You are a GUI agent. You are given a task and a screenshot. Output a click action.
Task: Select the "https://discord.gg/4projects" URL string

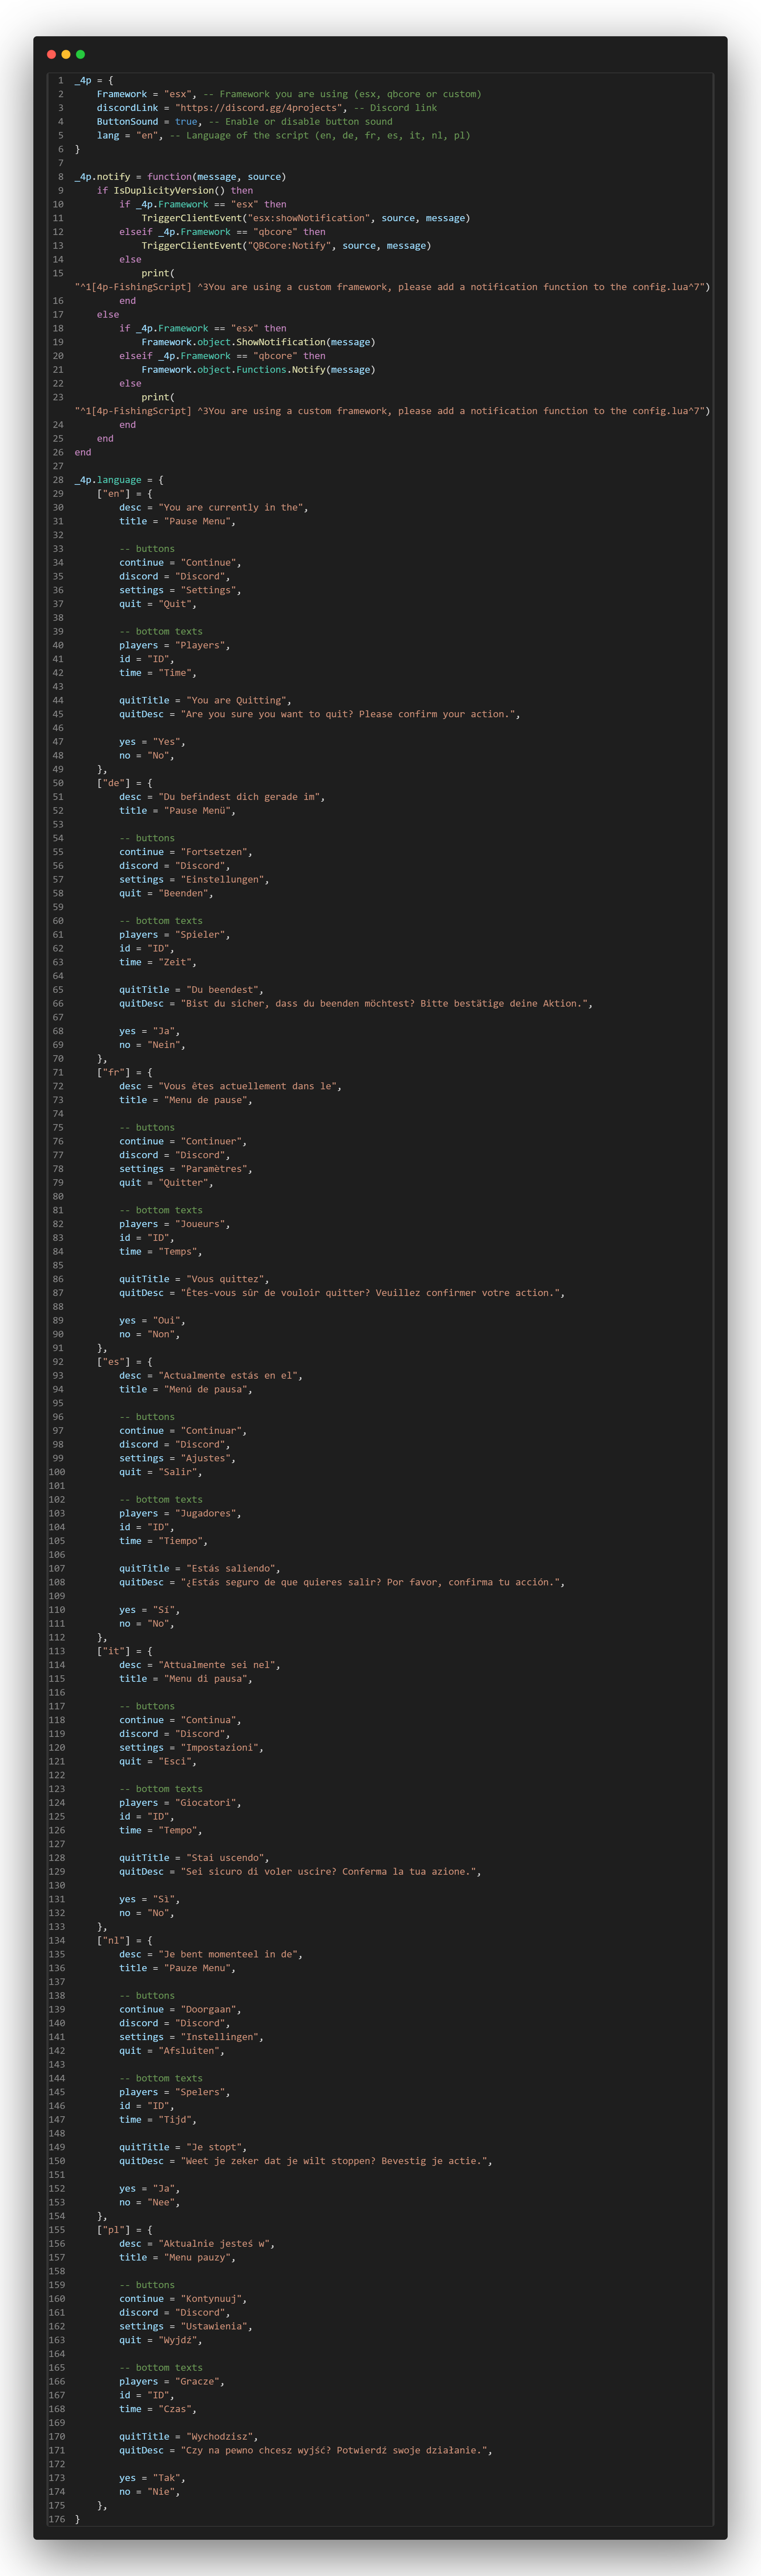[259, 108]
